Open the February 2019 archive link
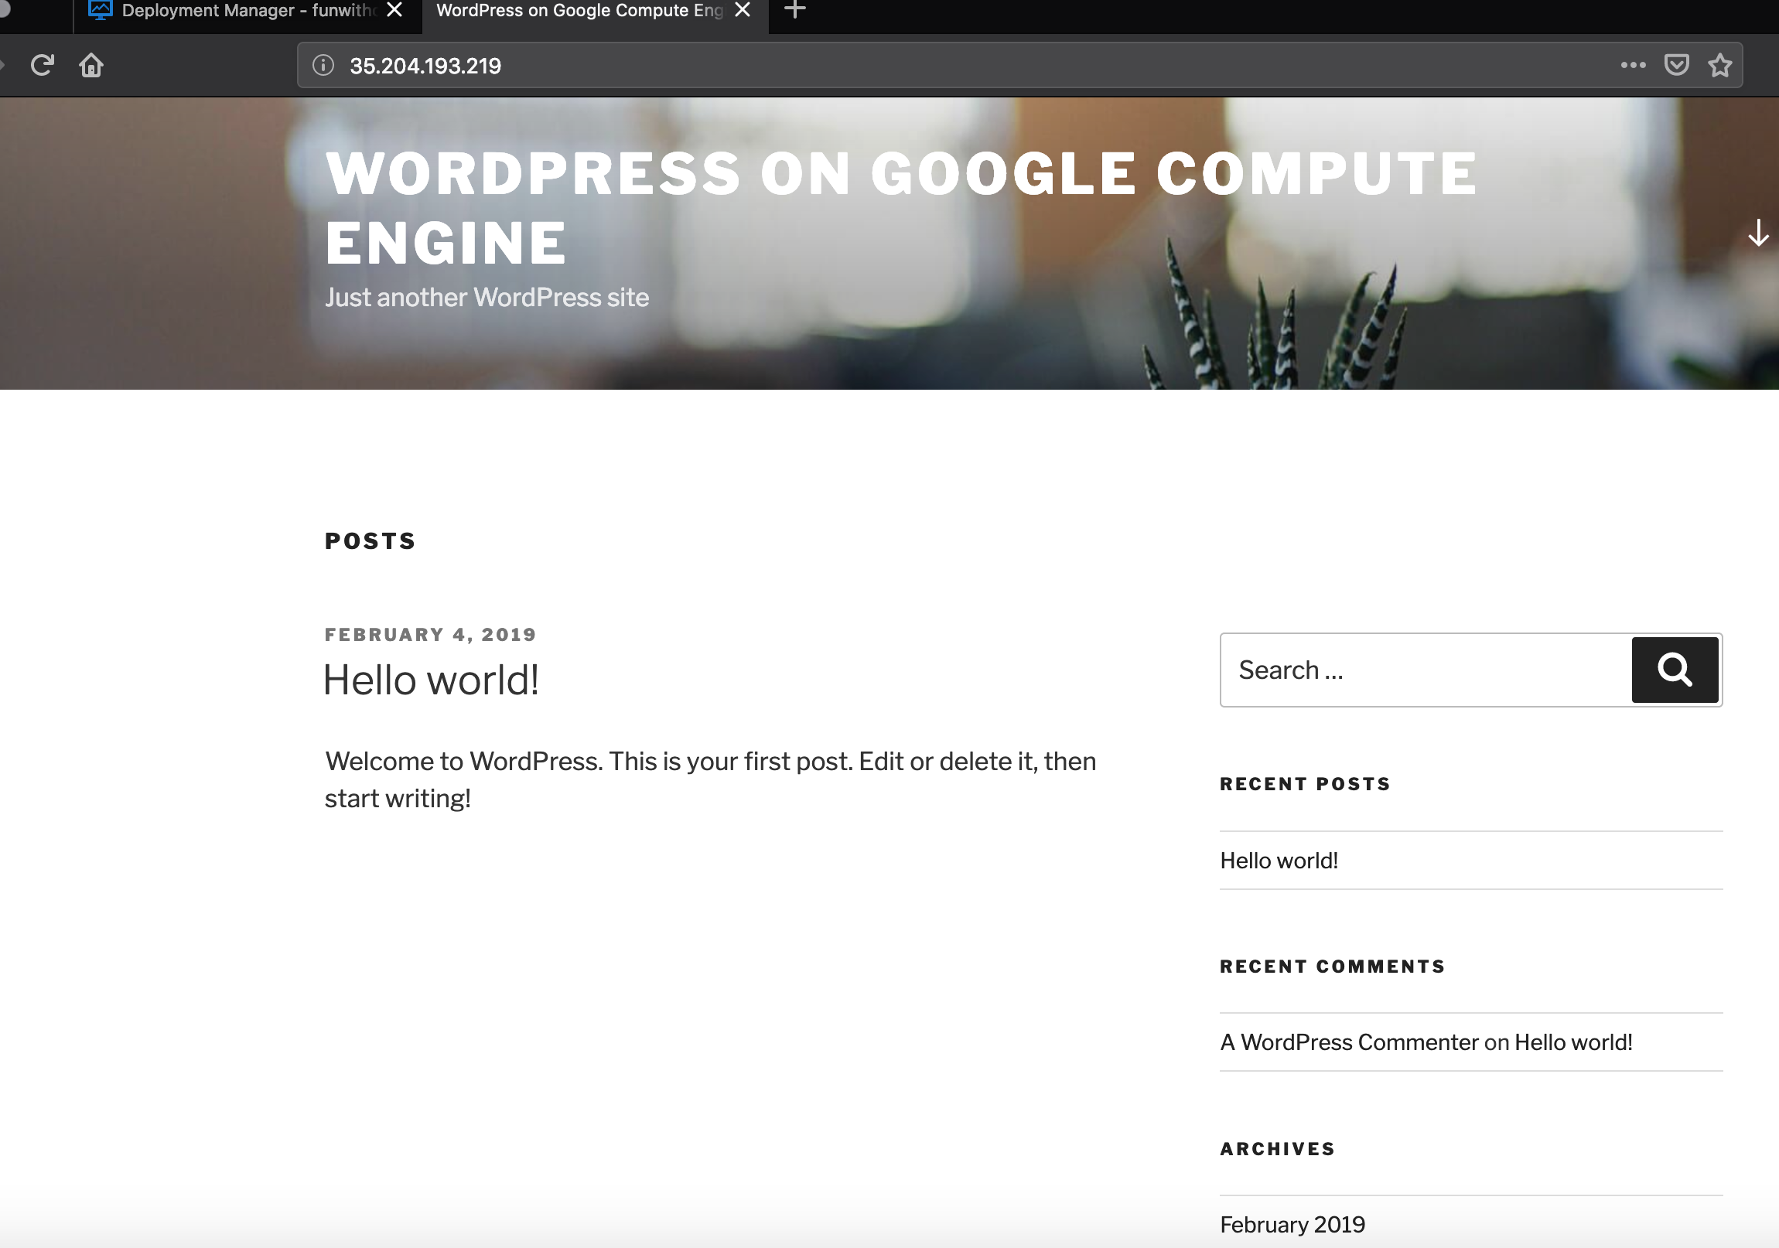This screenshot has width=1779, height=1248. click(x=1292, y=1225)
